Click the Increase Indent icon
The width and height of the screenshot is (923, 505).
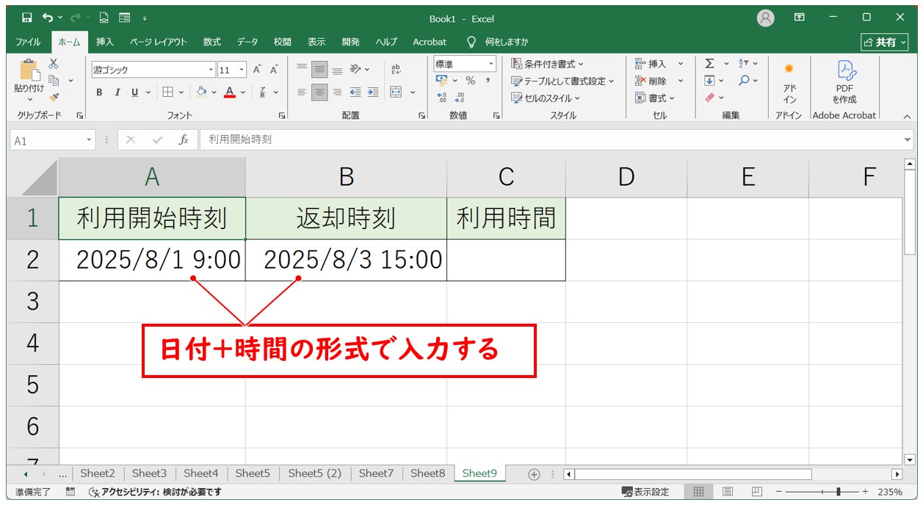click(x=373, y=92)
